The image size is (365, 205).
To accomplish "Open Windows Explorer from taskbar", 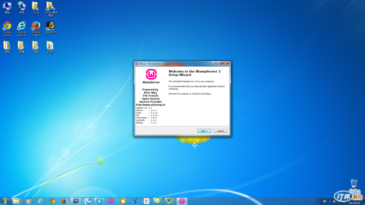I will [x=16, y=201].
